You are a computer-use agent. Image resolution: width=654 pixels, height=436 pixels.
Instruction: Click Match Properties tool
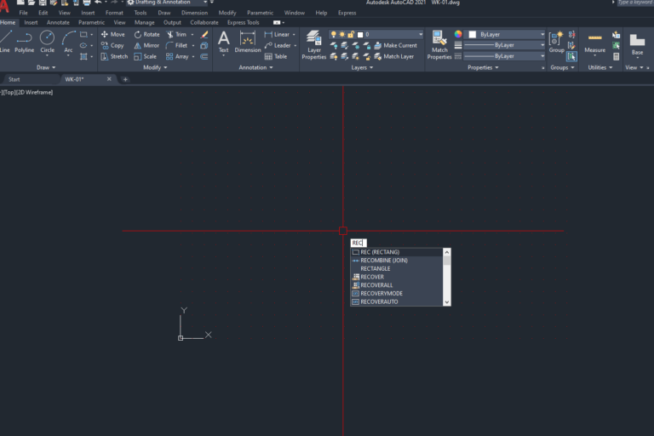coord(439,44)
